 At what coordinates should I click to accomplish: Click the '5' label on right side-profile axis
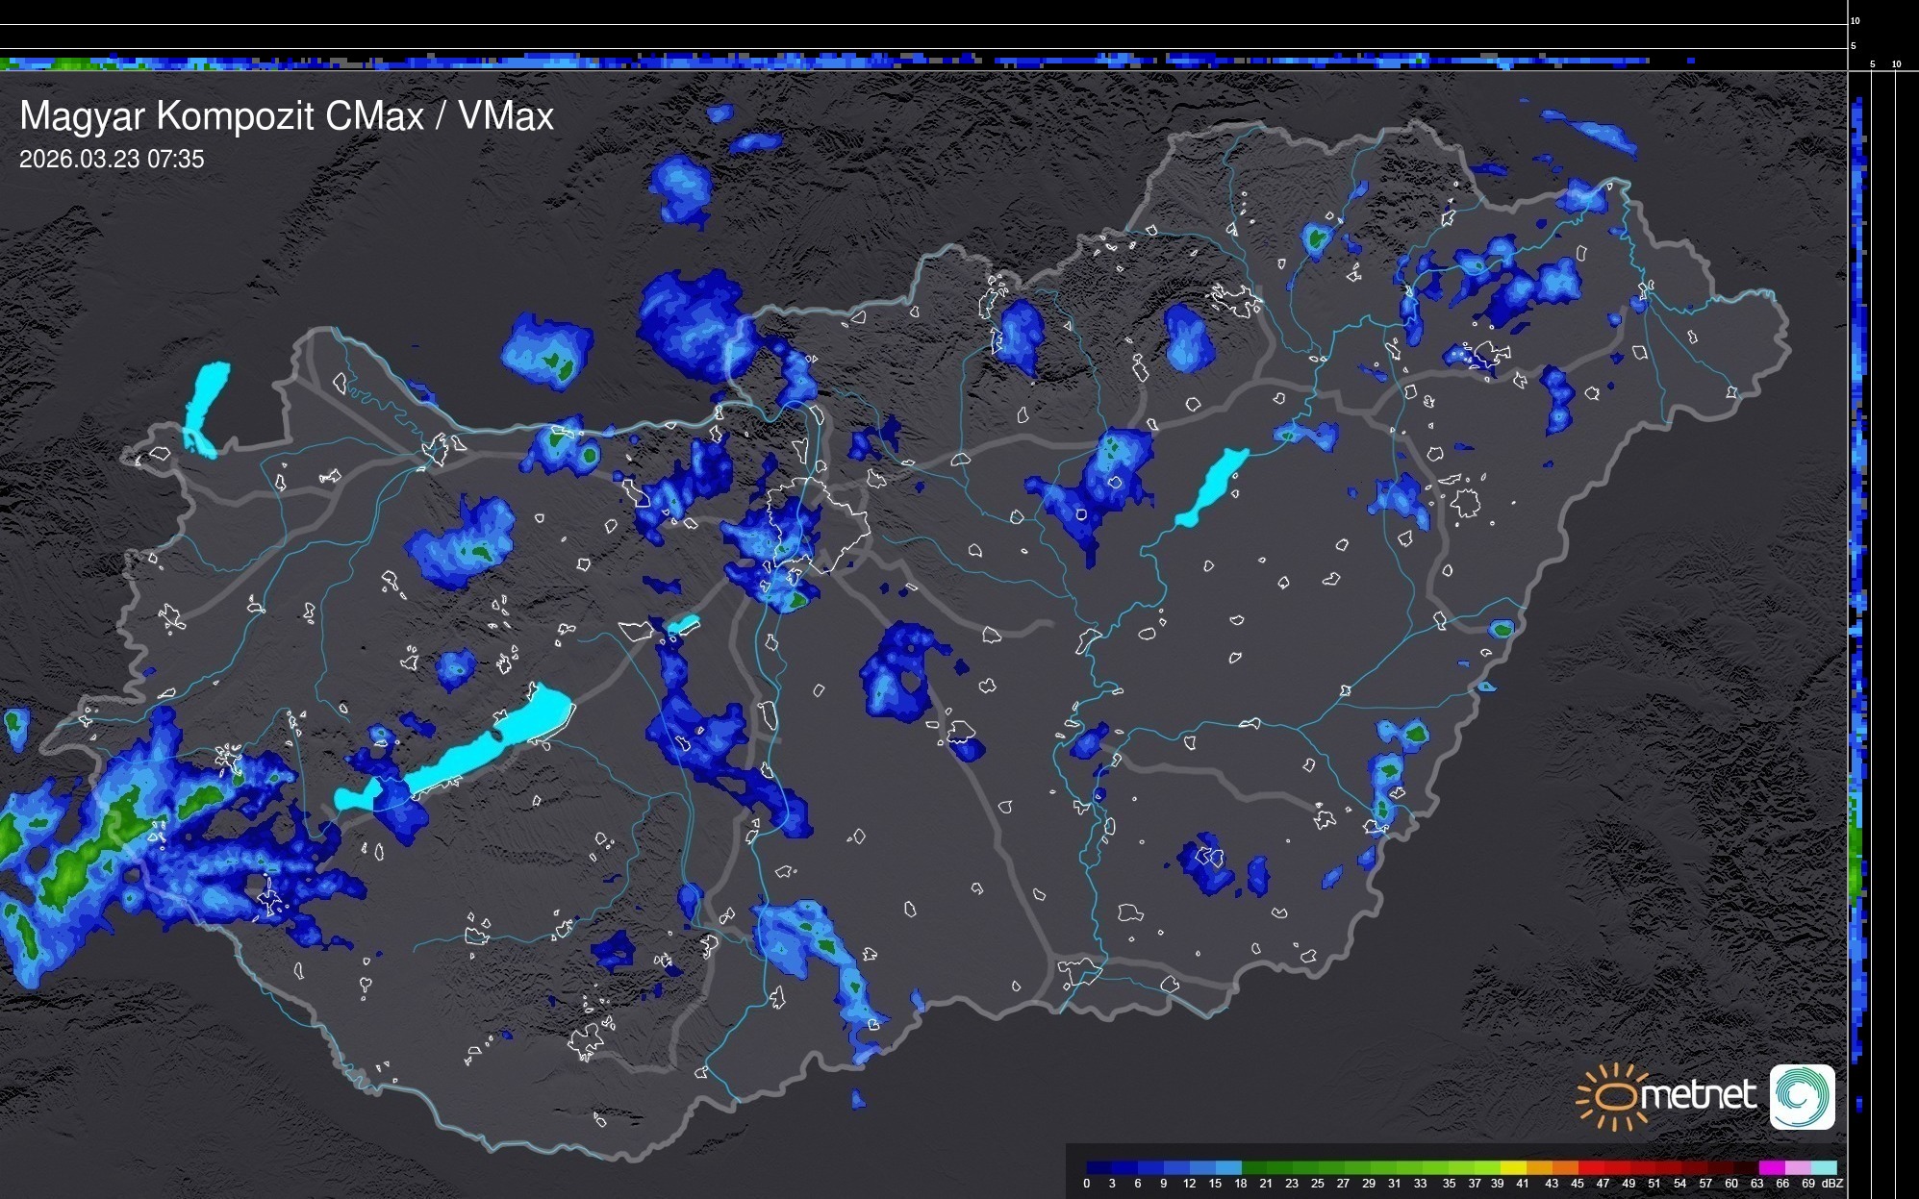(1872, 64)
